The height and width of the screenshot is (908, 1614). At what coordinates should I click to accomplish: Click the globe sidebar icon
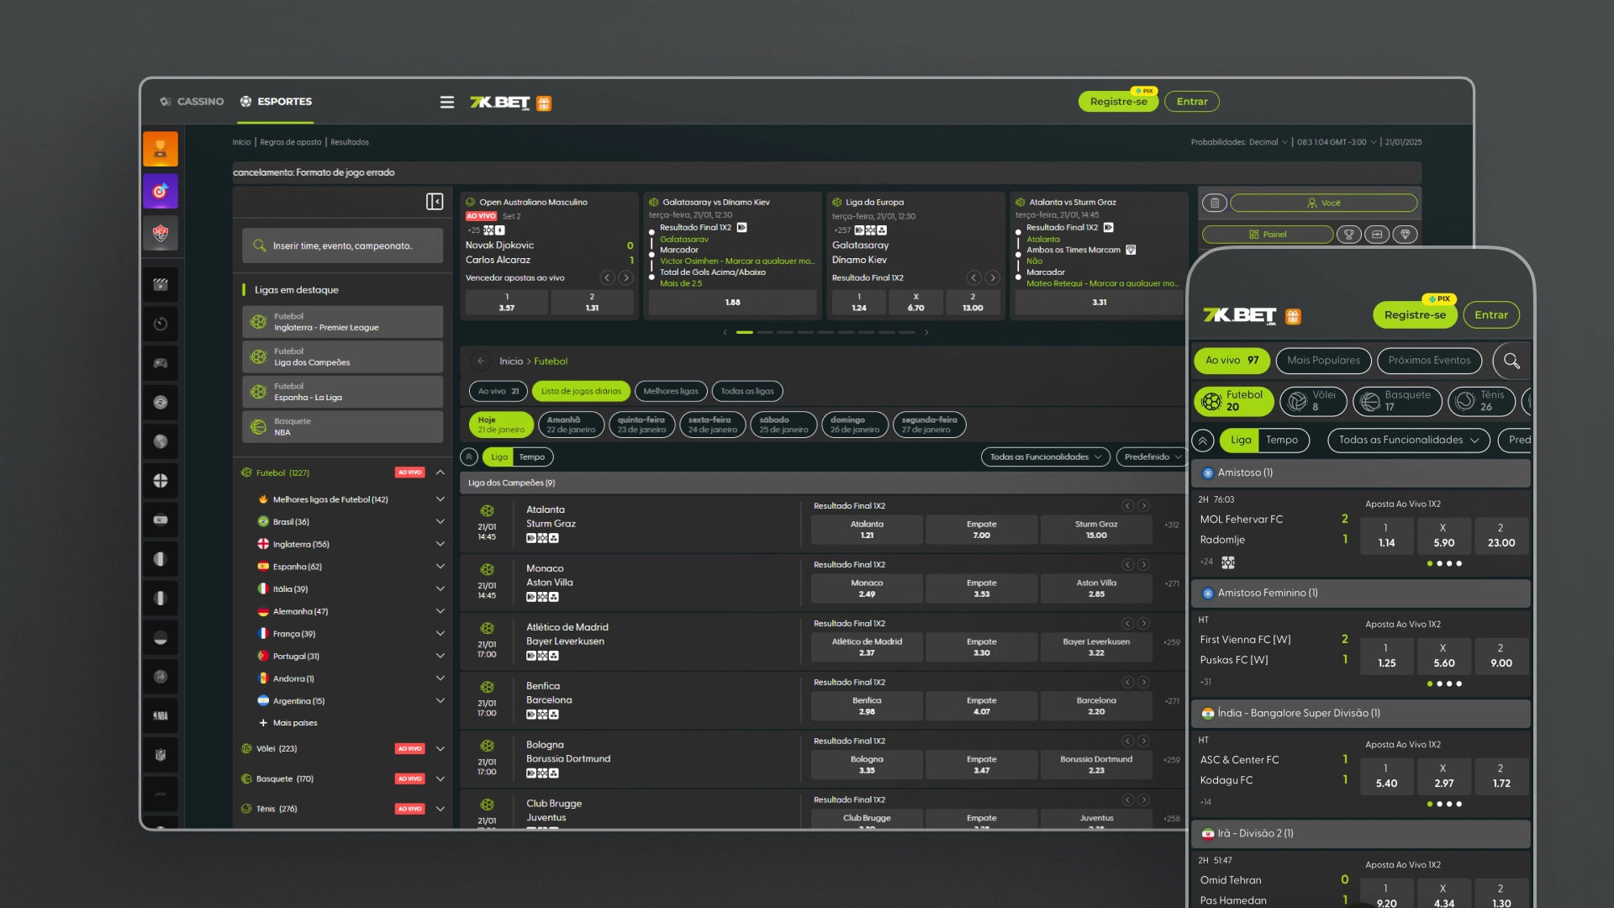[161, 441]
